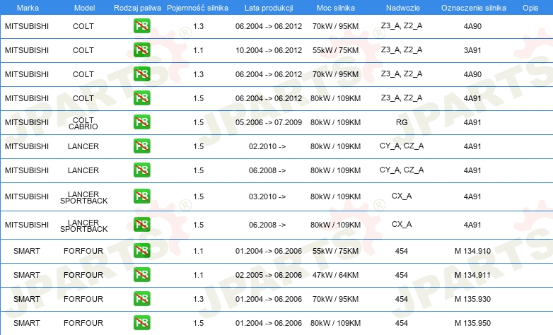Click Z3_A, Z2_A in the 3A91 row

coord(402,49)
